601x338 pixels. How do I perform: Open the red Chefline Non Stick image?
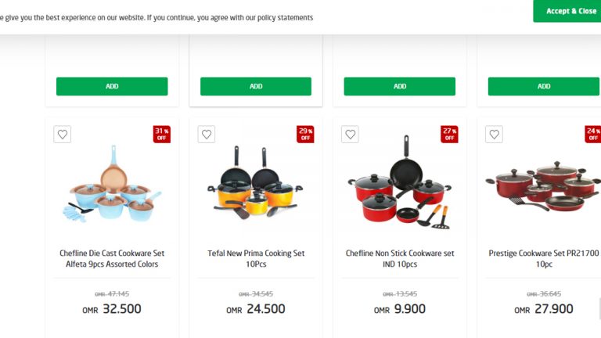click(400, 182)
